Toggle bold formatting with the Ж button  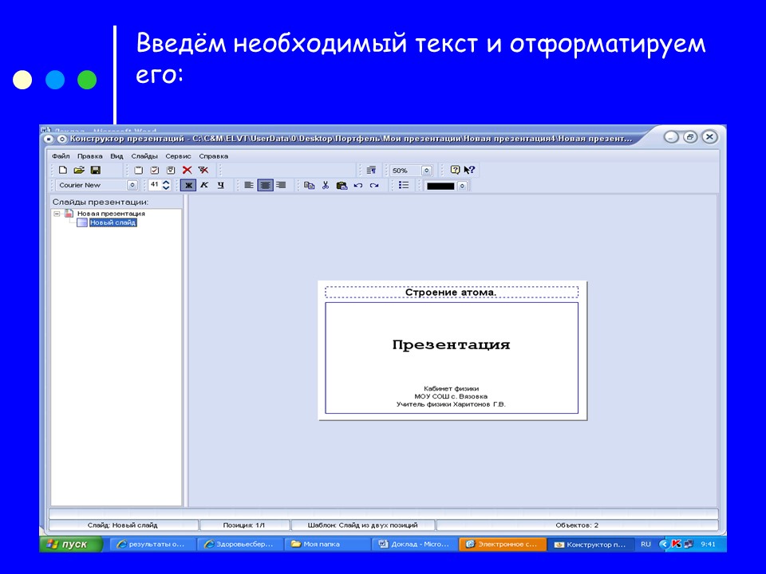click(x=187, y=184)
